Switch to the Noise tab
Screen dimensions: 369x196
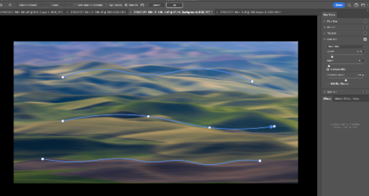tap(356, 98)
